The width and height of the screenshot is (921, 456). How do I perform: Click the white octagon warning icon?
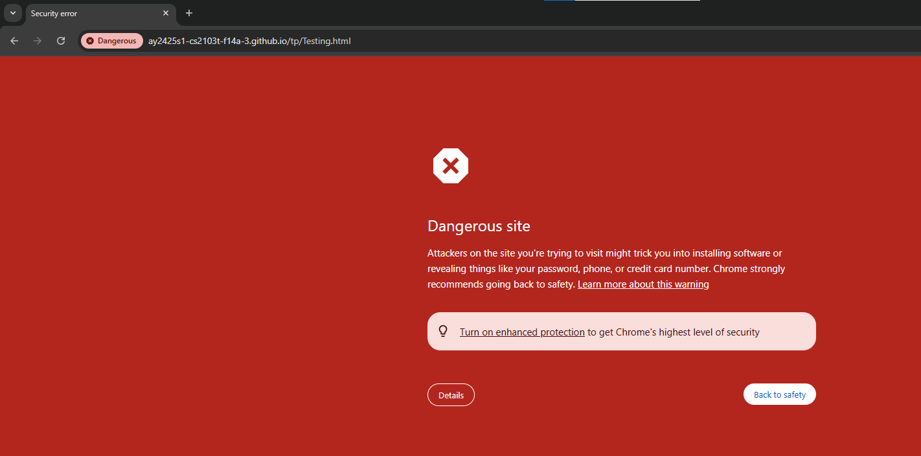pos(451,166)
